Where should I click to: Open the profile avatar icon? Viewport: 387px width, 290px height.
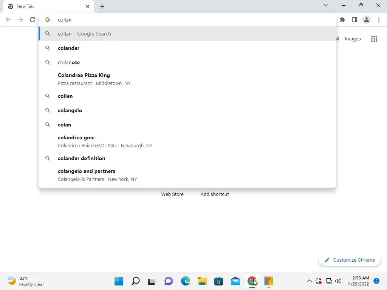[x=367, y=20]
